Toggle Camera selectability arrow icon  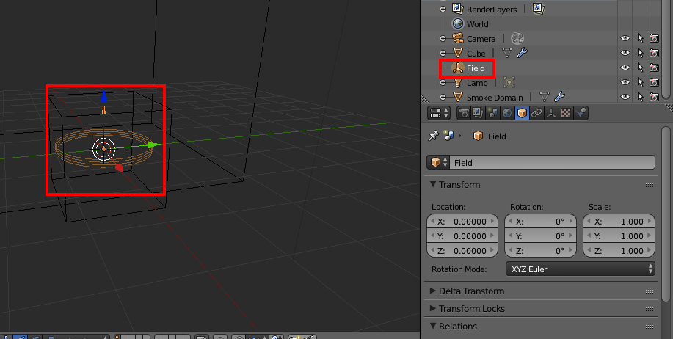[x=641, y=38]
